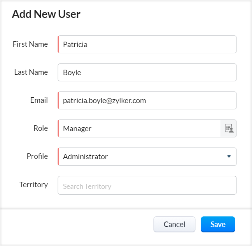This screenshot has height=246, width=252.
Task: Click the Profile label
Action: point(37,156)
